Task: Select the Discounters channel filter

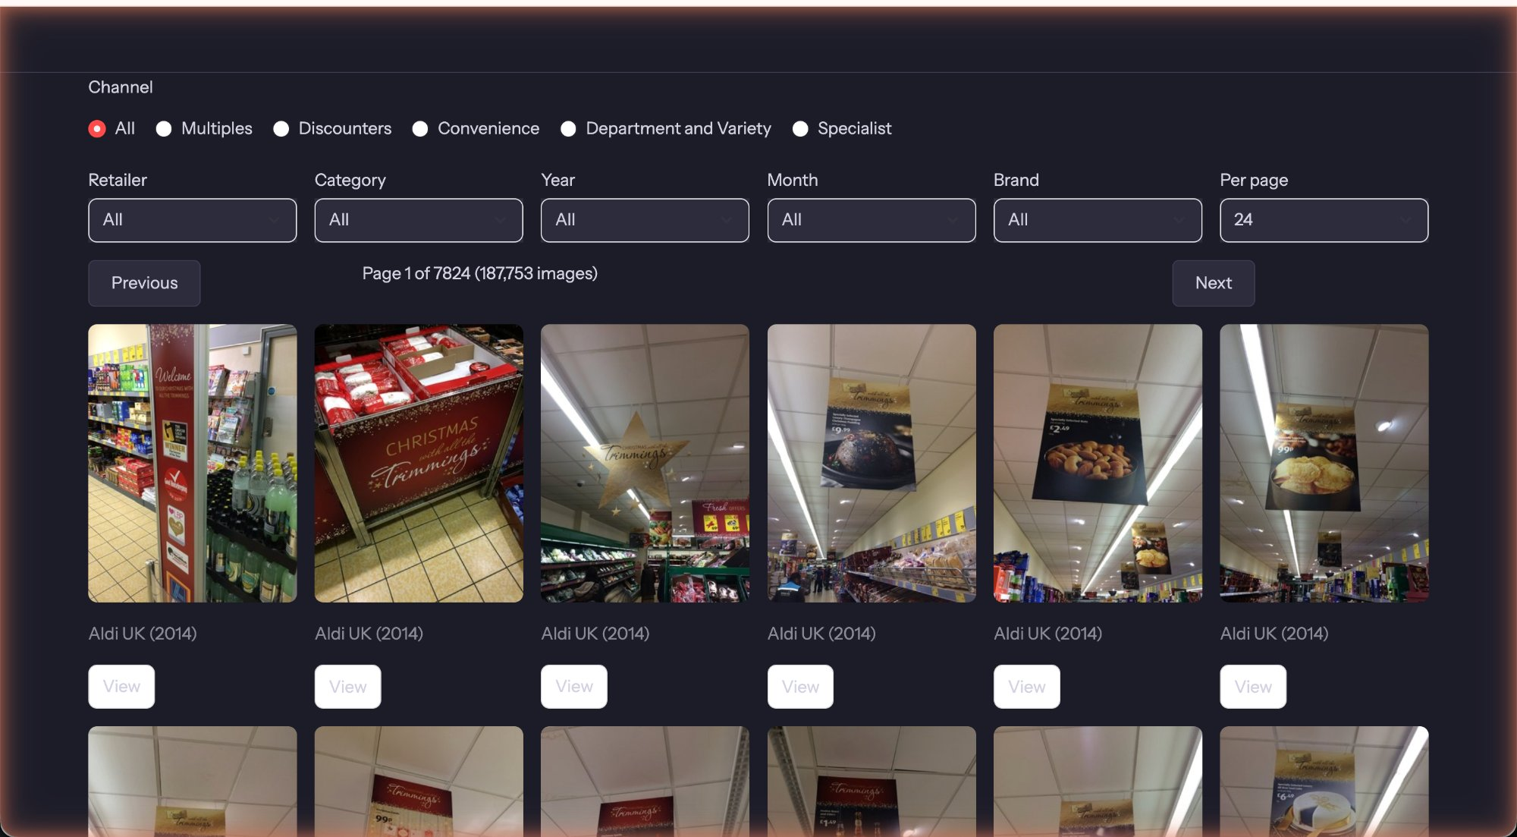Action: click(x=281, y=128)
